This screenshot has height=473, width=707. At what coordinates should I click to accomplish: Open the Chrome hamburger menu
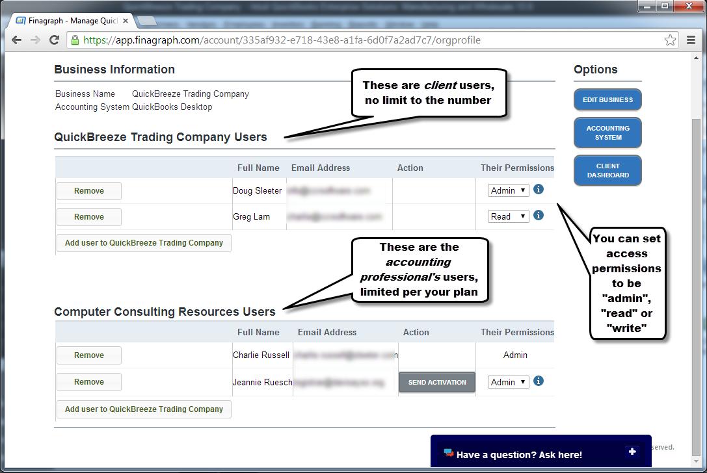(x=691, y=40)
